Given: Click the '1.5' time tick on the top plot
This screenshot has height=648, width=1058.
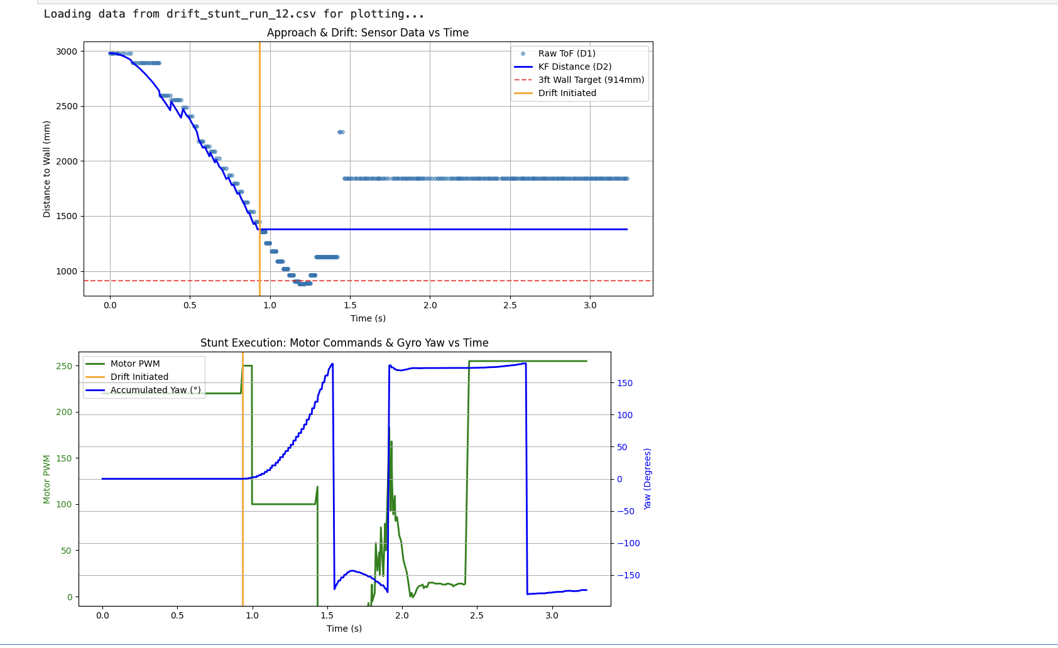Looking at the screenshot, I should [x=350, y=305].
